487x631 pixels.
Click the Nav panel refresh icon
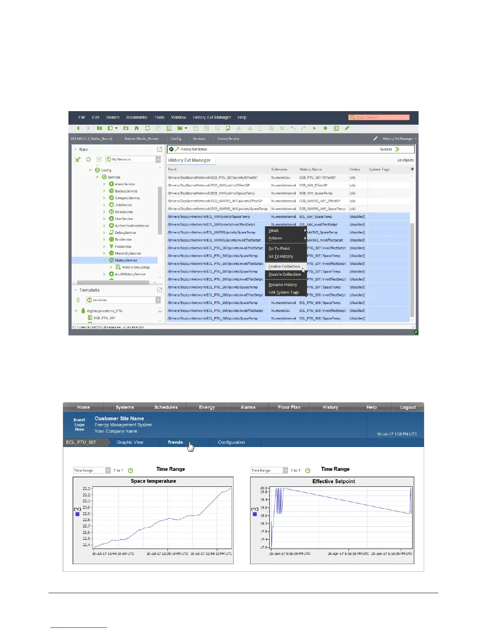coord(88,159)
